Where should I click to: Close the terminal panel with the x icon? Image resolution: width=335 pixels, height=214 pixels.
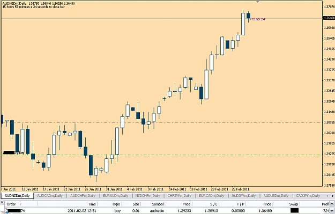2,202
